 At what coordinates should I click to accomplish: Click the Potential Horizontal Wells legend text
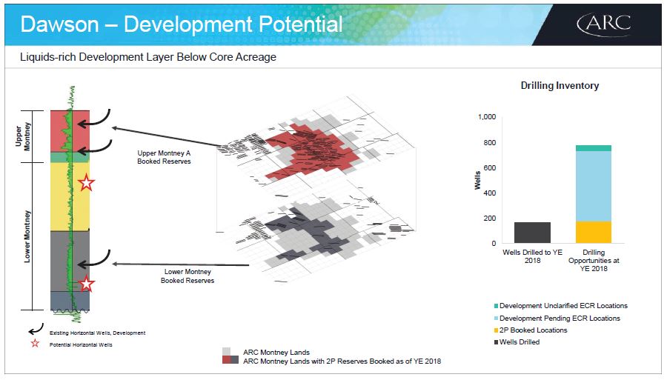[81, 344]
